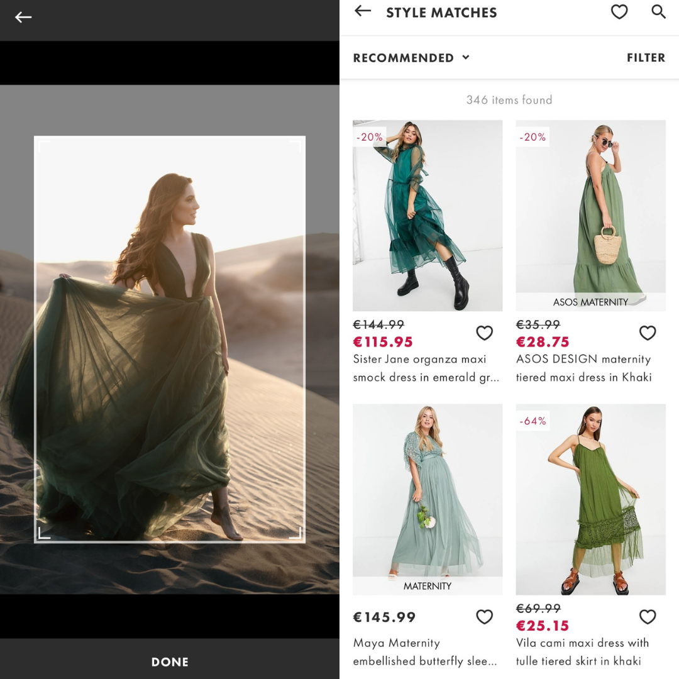The height and width of the screenshot is (679, 679).
Task: Open the -64% discounted Vila dress listing
Action: 590,499
